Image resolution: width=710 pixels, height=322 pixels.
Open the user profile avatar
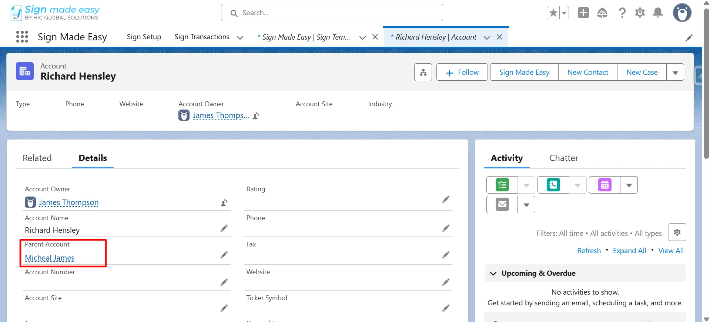[682, 13]
